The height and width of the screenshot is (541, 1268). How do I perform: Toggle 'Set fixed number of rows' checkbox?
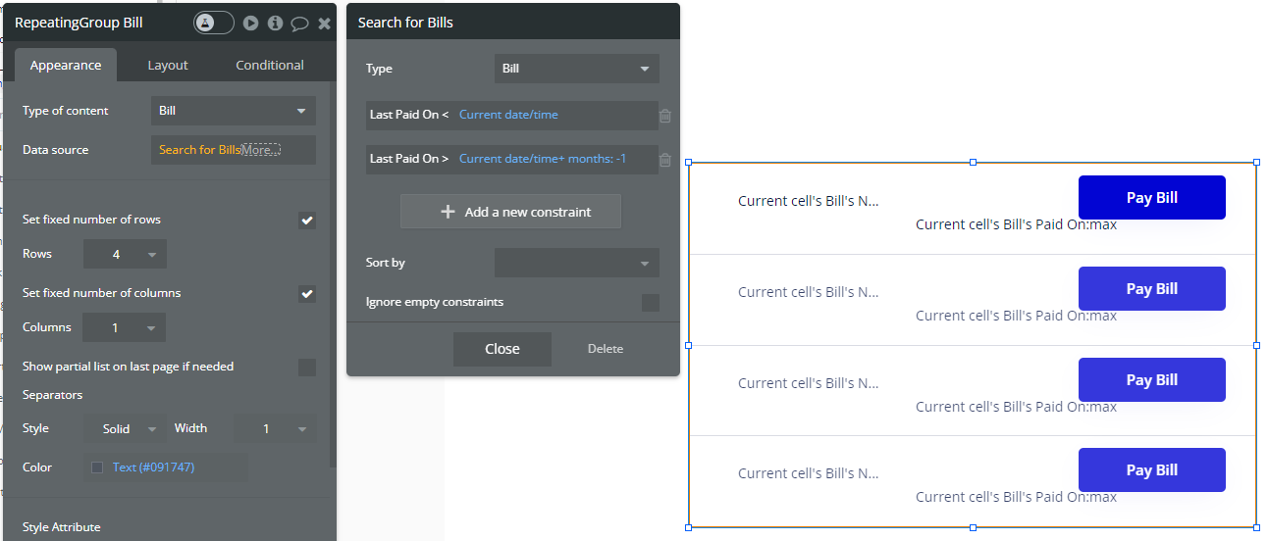(x=307, y=221)
